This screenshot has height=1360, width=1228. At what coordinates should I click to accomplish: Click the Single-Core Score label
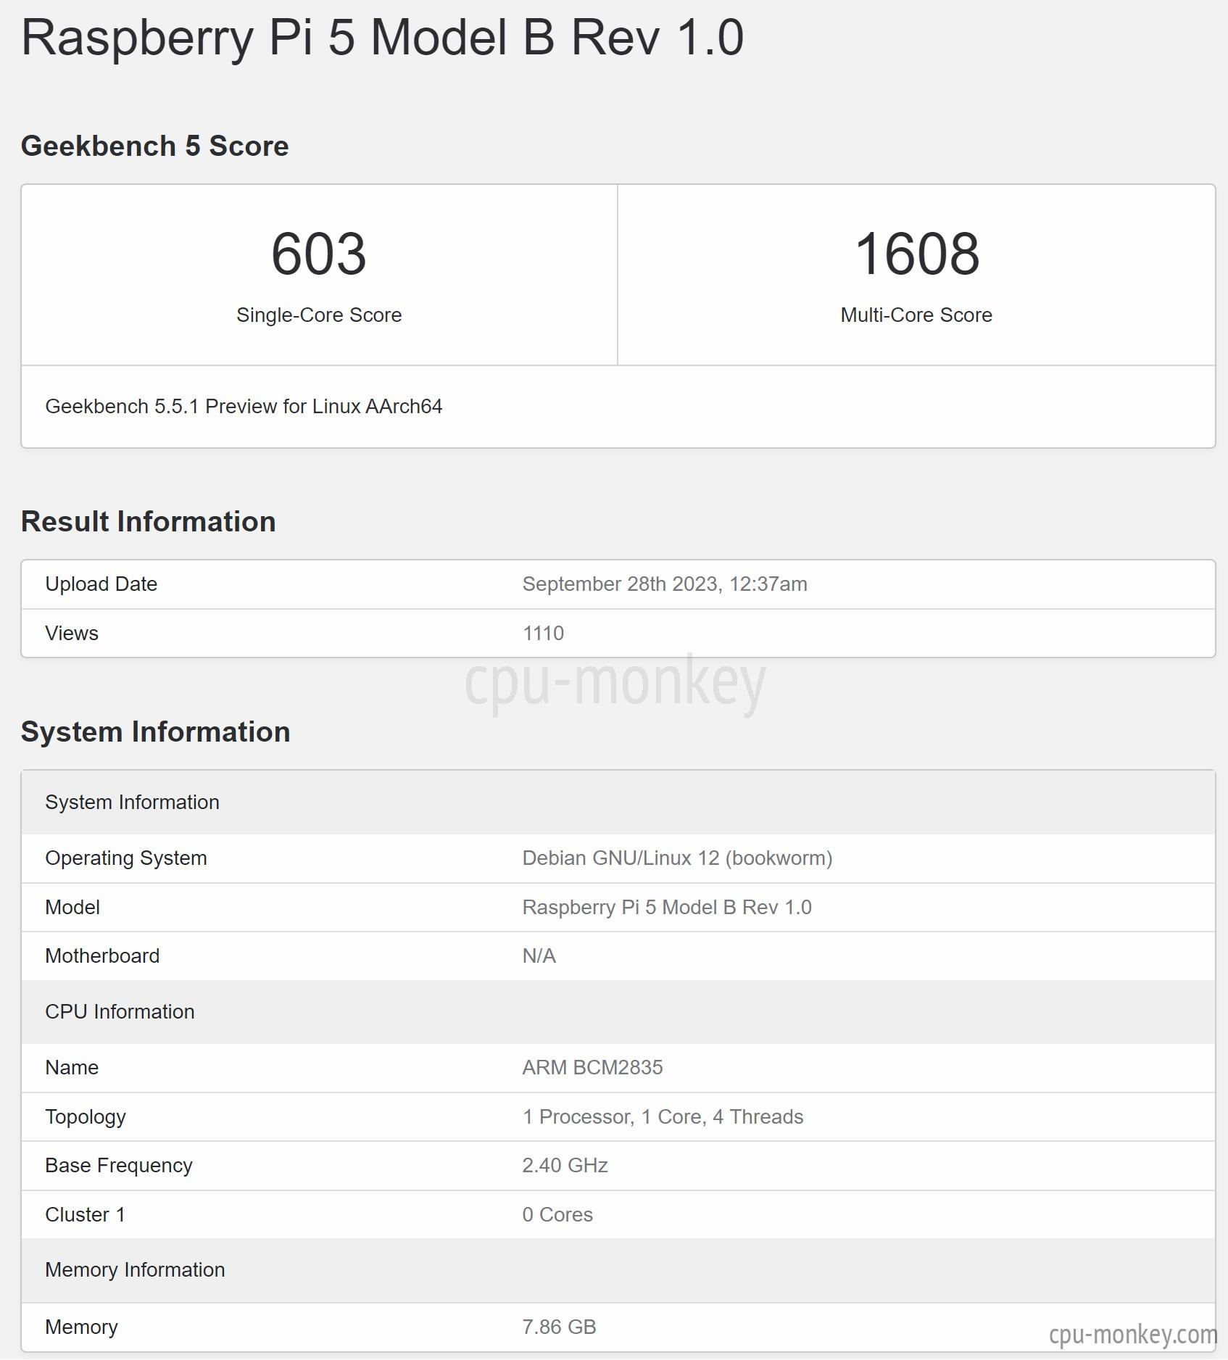point(319,315)
